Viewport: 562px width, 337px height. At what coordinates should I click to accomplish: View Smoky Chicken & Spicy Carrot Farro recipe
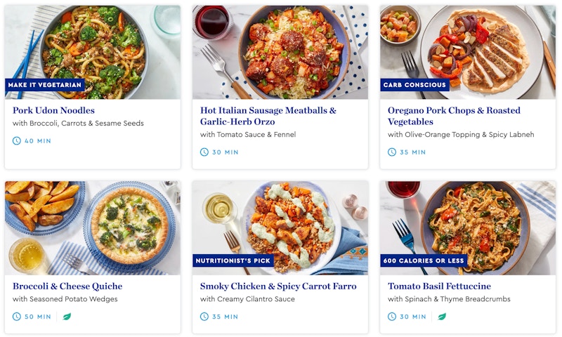(x=278, y=286)
